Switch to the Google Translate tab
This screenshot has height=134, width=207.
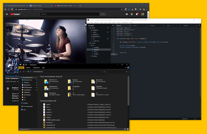coord(41,6)
